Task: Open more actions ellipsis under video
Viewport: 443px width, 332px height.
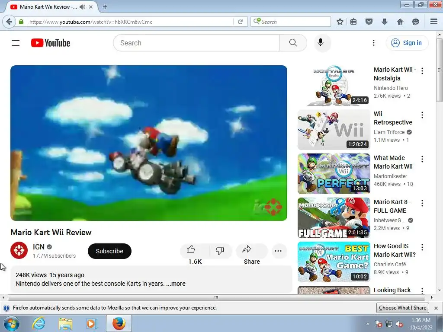Action: point(278,251)
